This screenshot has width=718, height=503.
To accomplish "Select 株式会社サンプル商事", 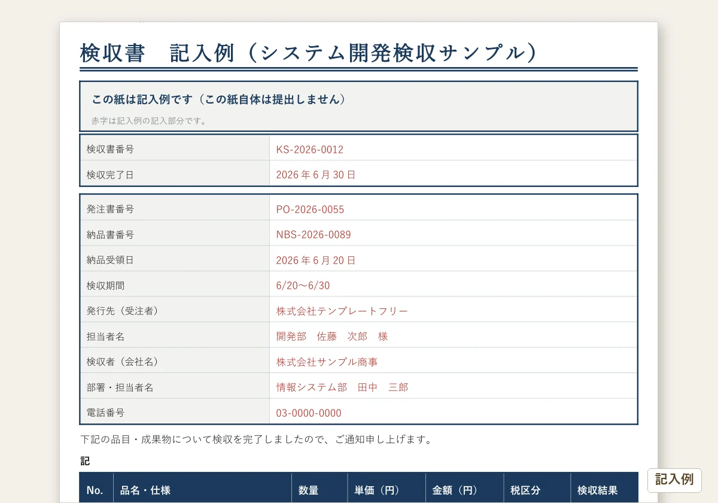I will tap(327, 362).
